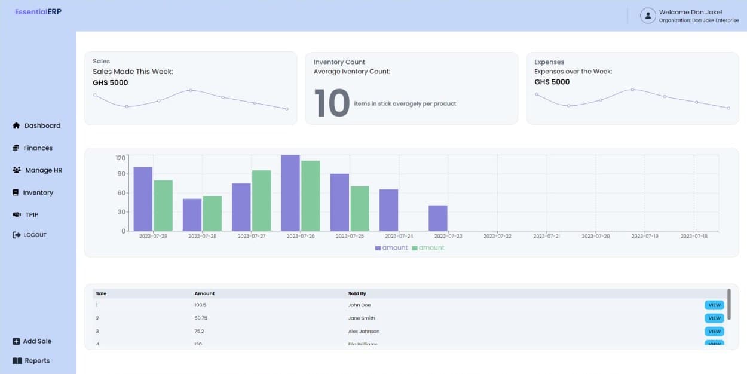Click the sales table scrollbar
The height and width of the screenshot is (374, 747).
(x=729, y=304)
